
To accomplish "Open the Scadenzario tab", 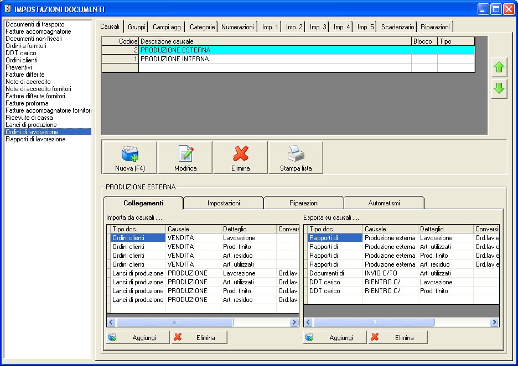I will (x=397, y=26).
